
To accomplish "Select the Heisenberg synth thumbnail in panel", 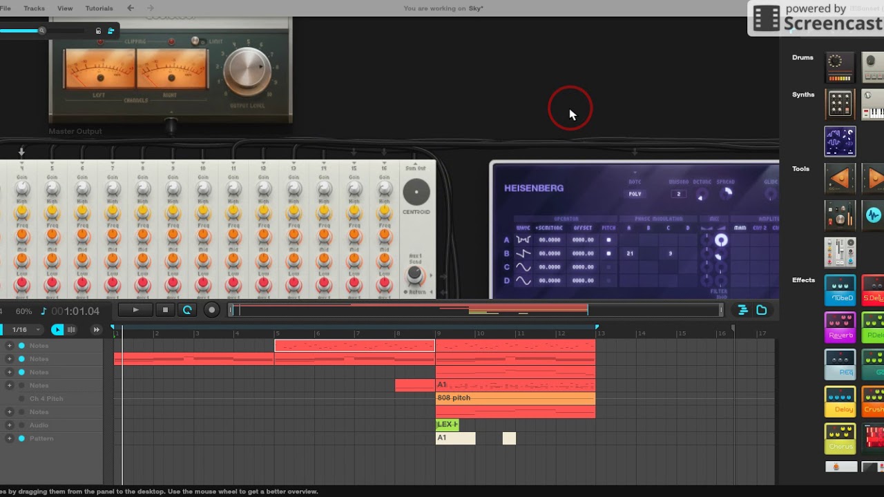I will coord(840,142).
